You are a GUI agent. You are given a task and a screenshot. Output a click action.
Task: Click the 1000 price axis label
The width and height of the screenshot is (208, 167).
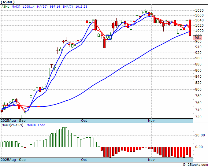click(199, 31)
